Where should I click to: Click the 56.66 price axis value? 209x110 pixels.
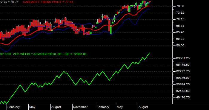(x=180, y=45)
